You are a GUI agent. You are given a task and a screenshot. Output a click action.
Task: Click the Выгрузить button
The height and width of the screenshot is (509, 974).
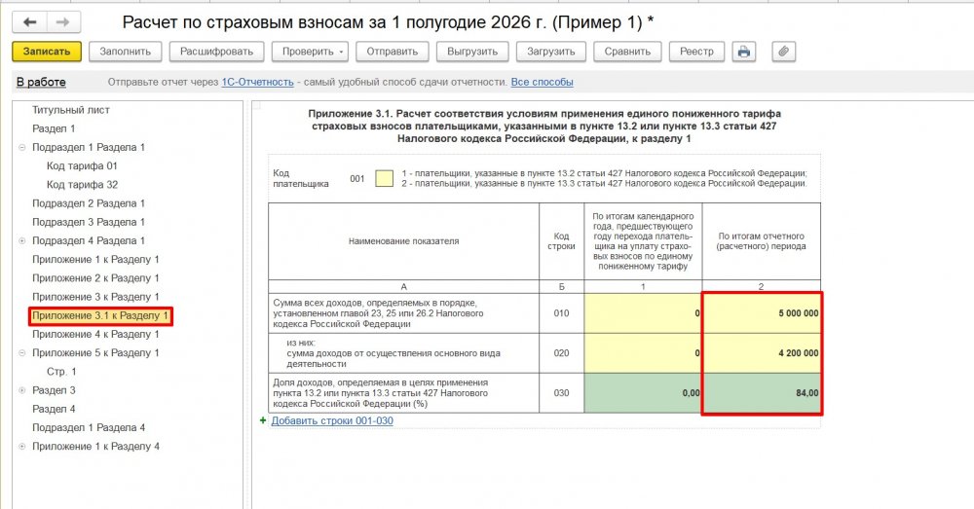coord(472,52)
